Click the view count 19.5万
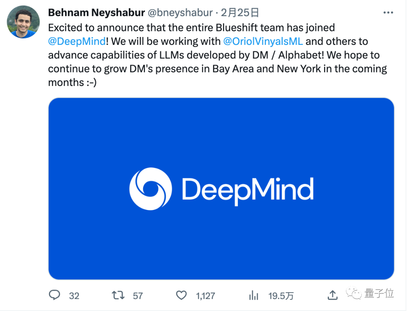Image resolution: width=407 pixels, height=311 pixels. tap(281, 296)
